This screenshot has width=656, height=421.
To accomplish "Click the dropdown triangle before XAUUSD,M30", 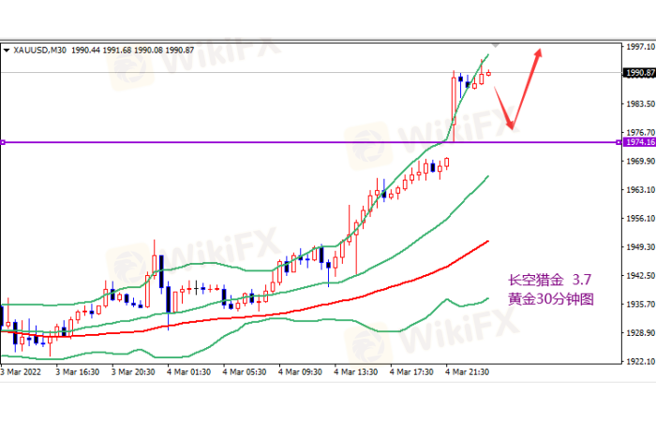I will [x=7, y=50].
